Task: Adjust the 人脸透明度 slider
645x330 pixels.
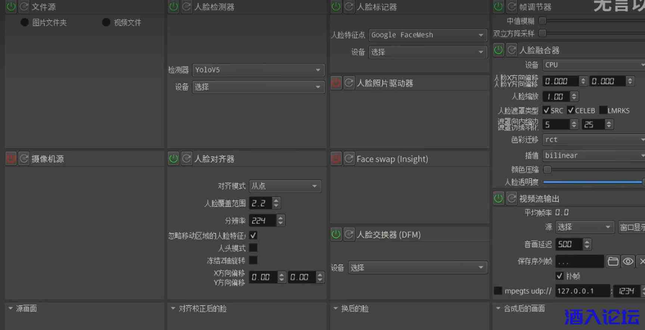Action: pyautogui.click(x=592, y=182)
